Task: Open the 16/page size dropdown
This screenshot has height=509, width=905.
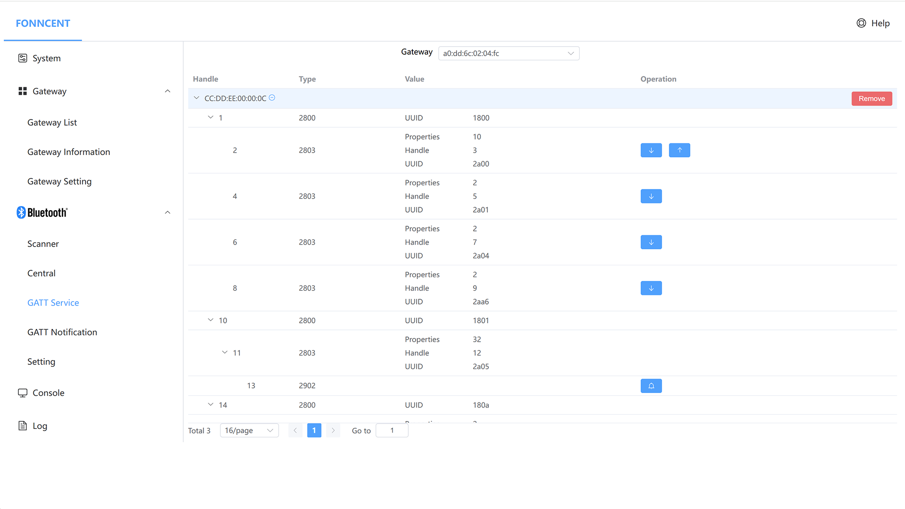Action: (249, 430)
